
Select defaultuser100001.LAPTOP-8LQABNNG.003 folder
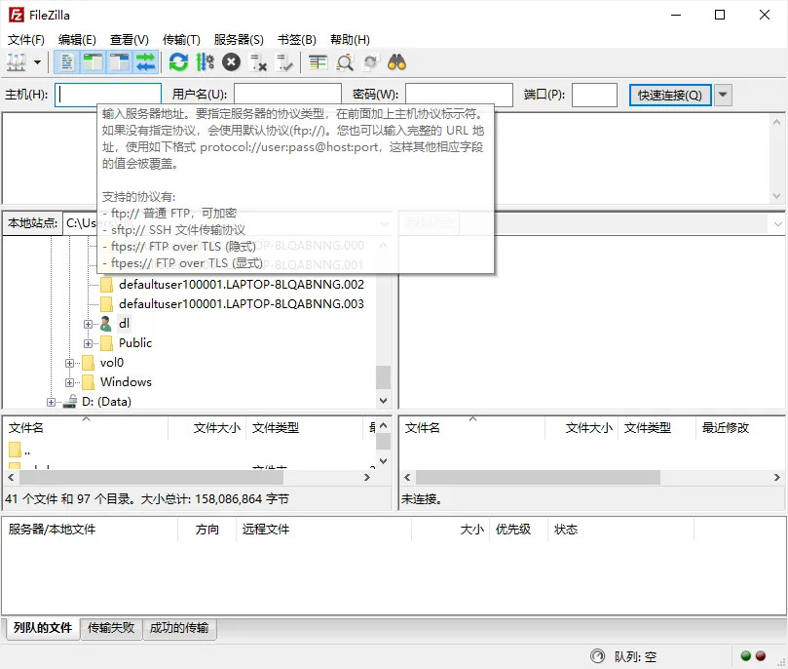coord(242,304)
